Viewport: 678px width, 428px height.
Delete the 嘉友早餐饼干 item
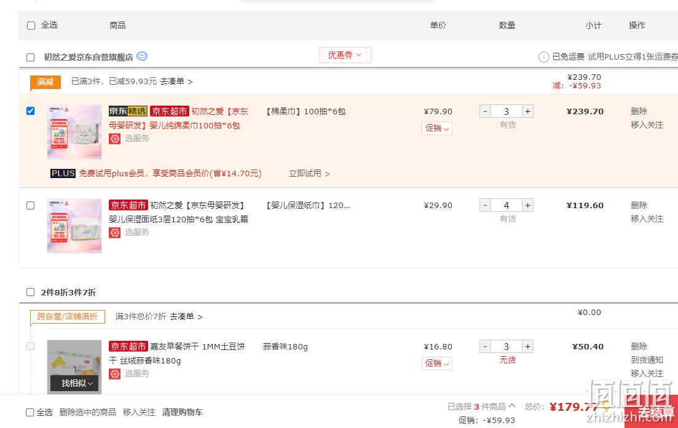(639, 346)
